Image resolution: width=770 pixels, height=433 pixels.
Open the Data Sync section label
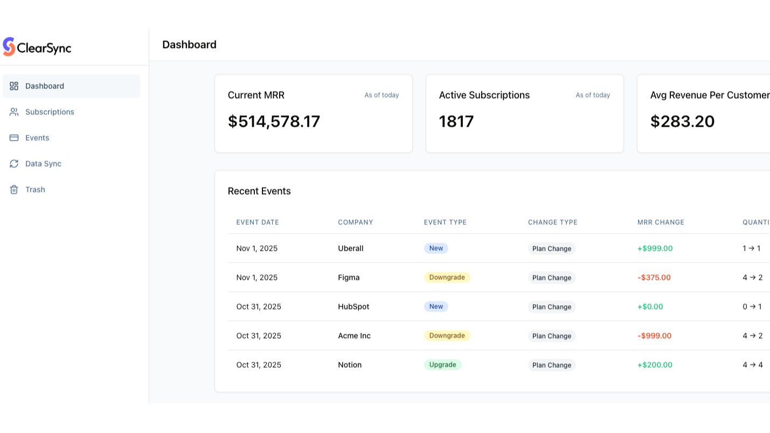tap(43, 164)
